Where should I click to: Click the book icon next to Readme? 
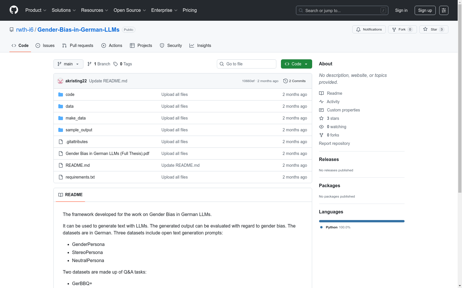[x=321, y=93]
